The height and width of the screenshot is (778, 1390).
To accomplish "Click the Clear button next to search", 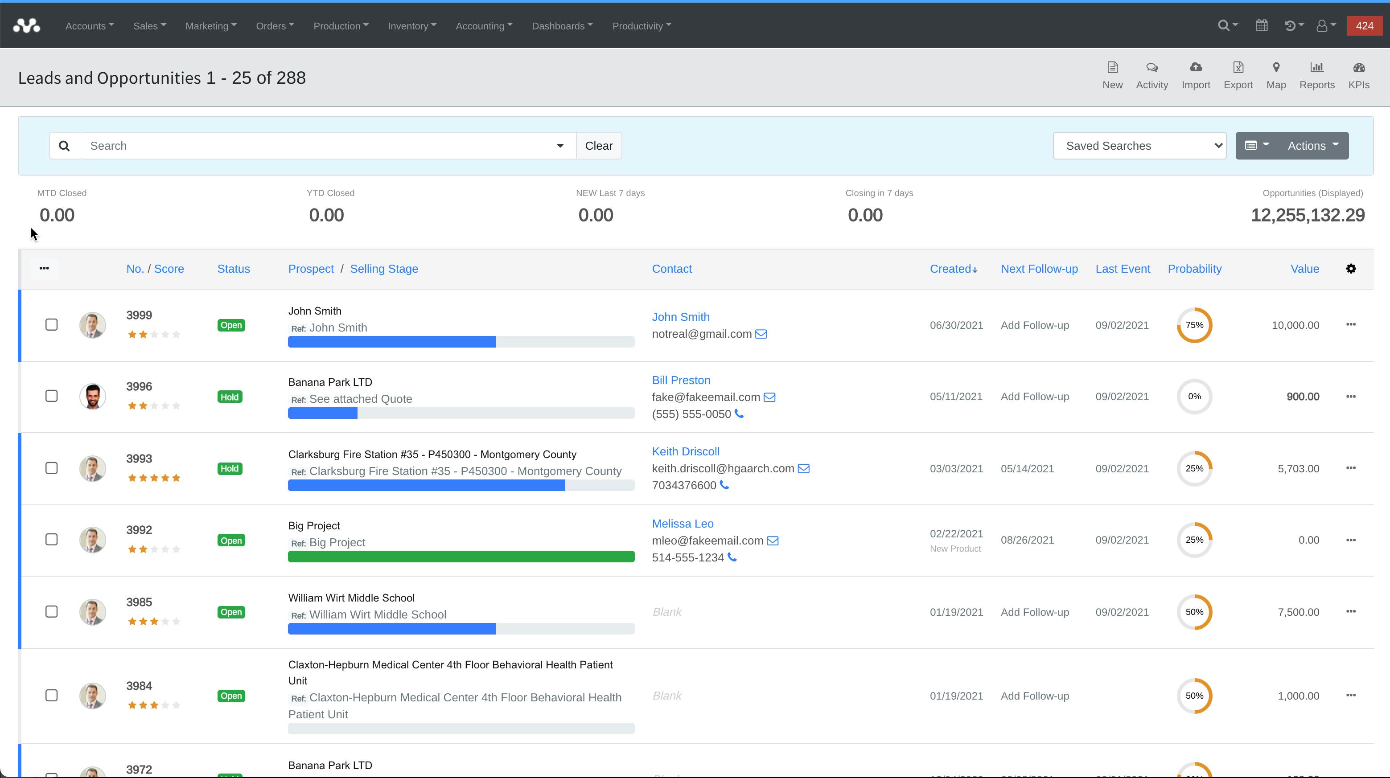I will pos(599,145).
